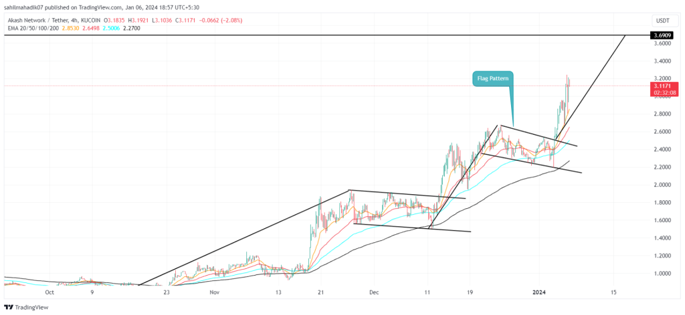Click the red current price tag 3.1171

[x=664, y=86]
